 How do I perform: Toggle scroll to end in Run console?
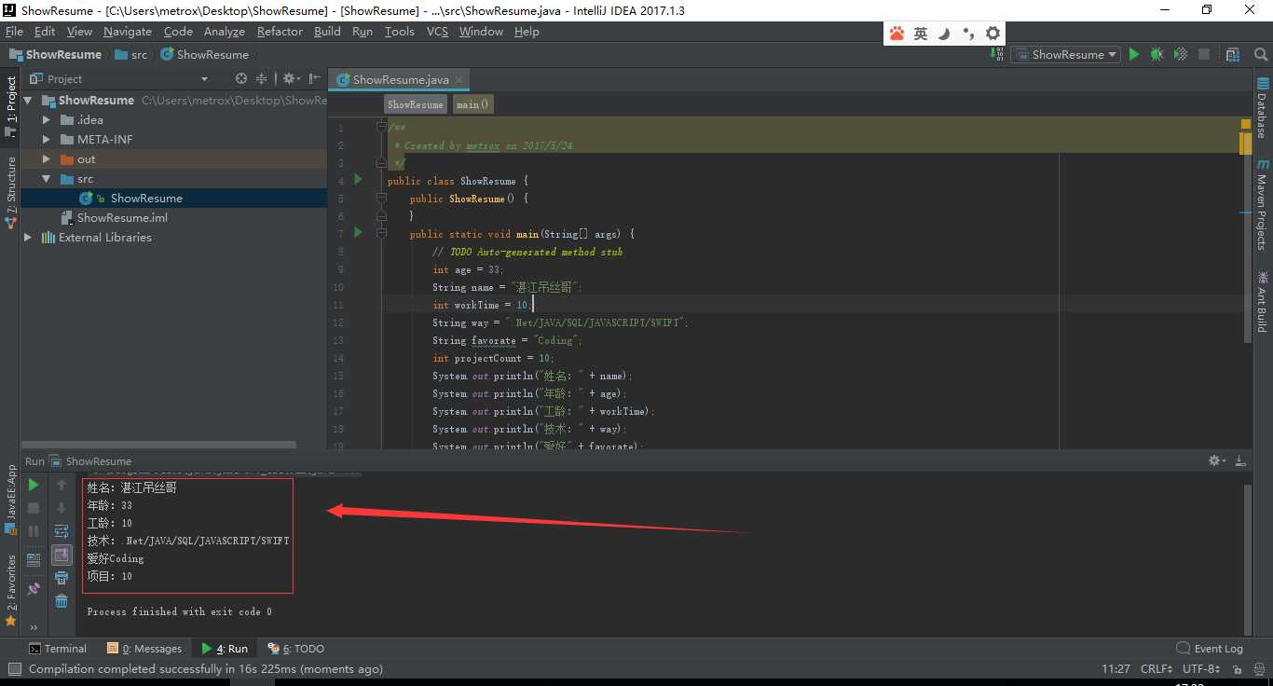[x=62, y=555]
